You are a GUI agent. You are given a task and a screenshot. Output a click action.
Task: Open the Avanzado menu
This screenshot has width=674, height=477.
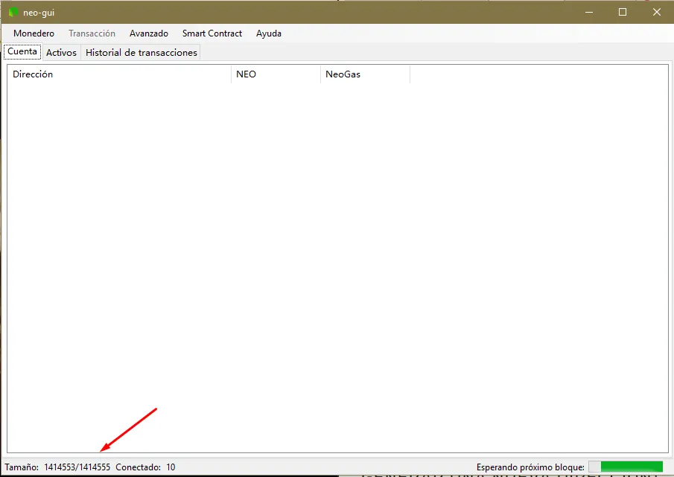149,33
